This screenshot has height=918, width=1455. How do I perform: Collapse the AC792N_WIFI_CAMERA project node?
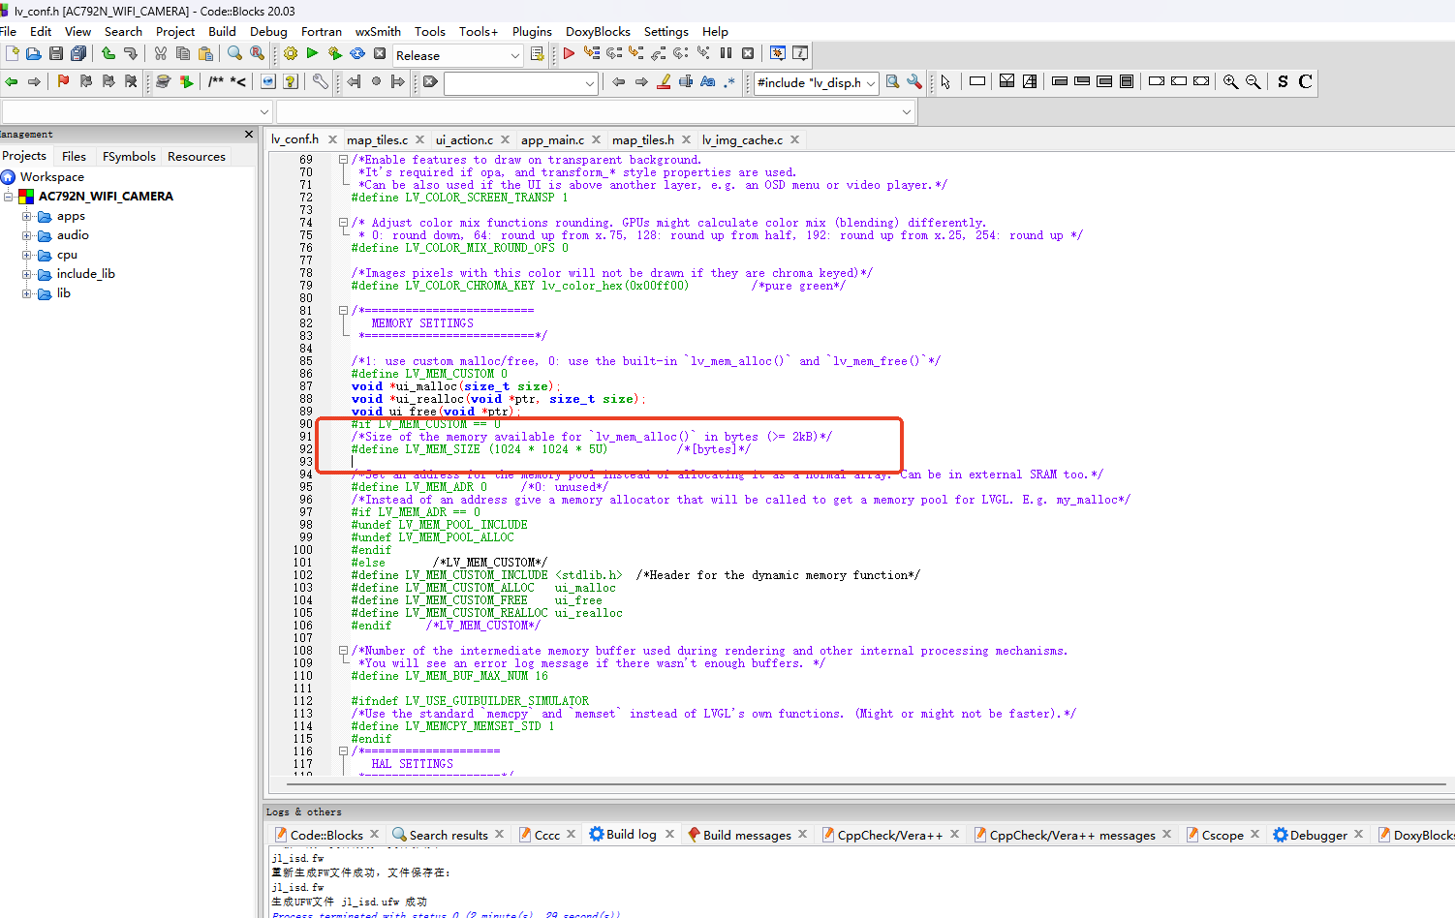(x=9, y=197)
